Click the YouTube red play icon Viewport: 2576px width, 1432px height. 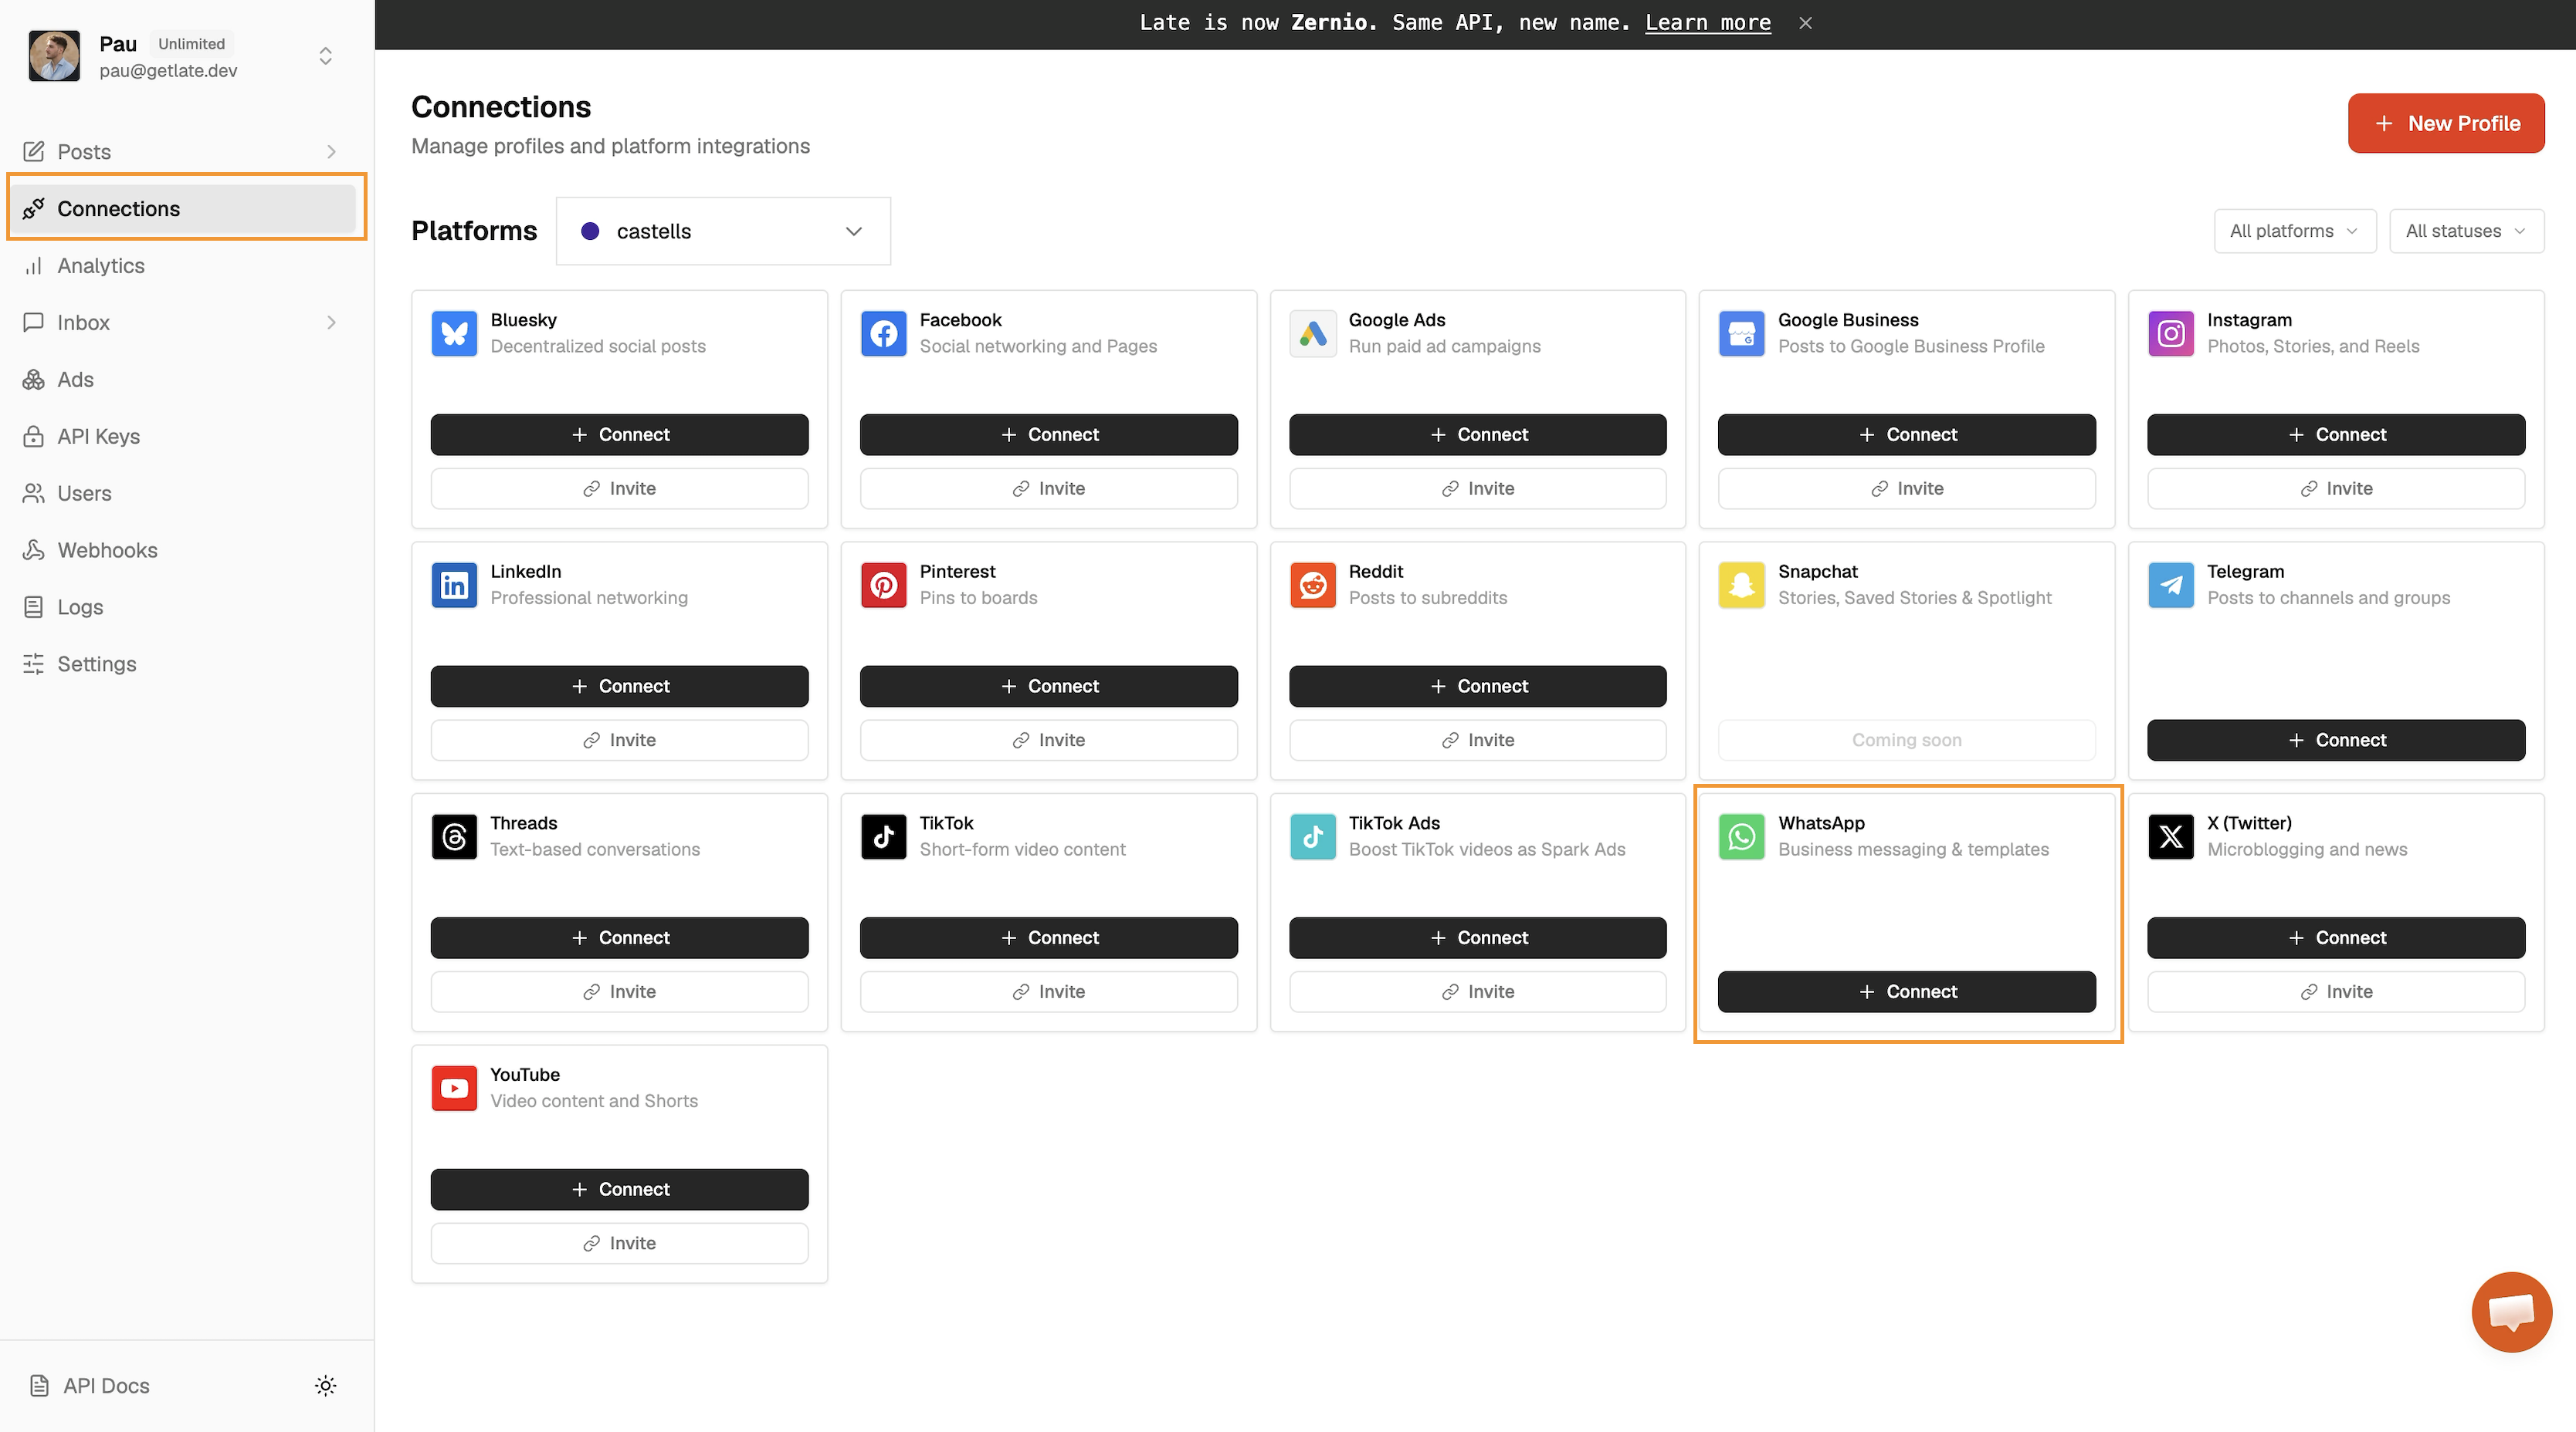pyautogui.click(x=454, y=1088)
